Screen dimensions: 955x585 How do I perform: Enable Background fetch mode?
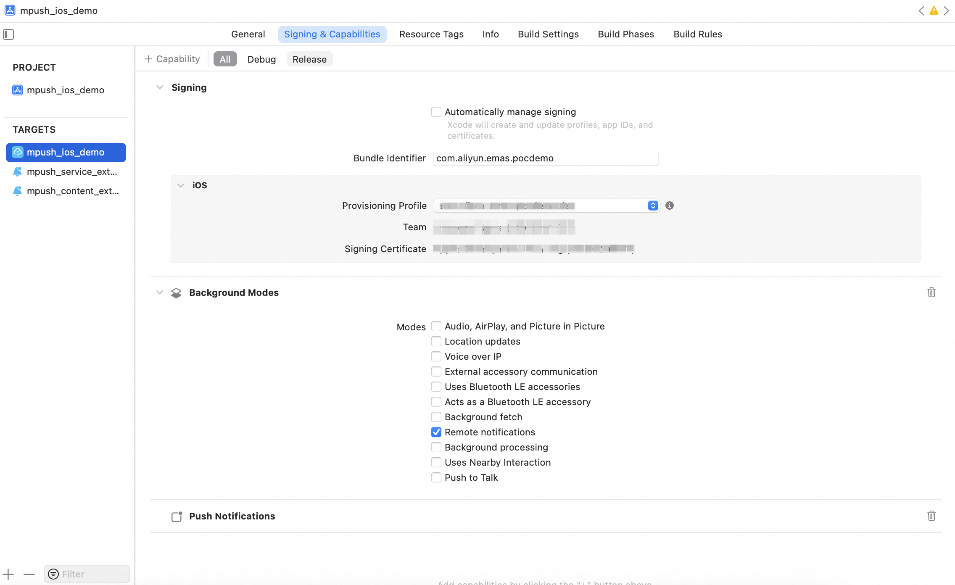point(436,417)
